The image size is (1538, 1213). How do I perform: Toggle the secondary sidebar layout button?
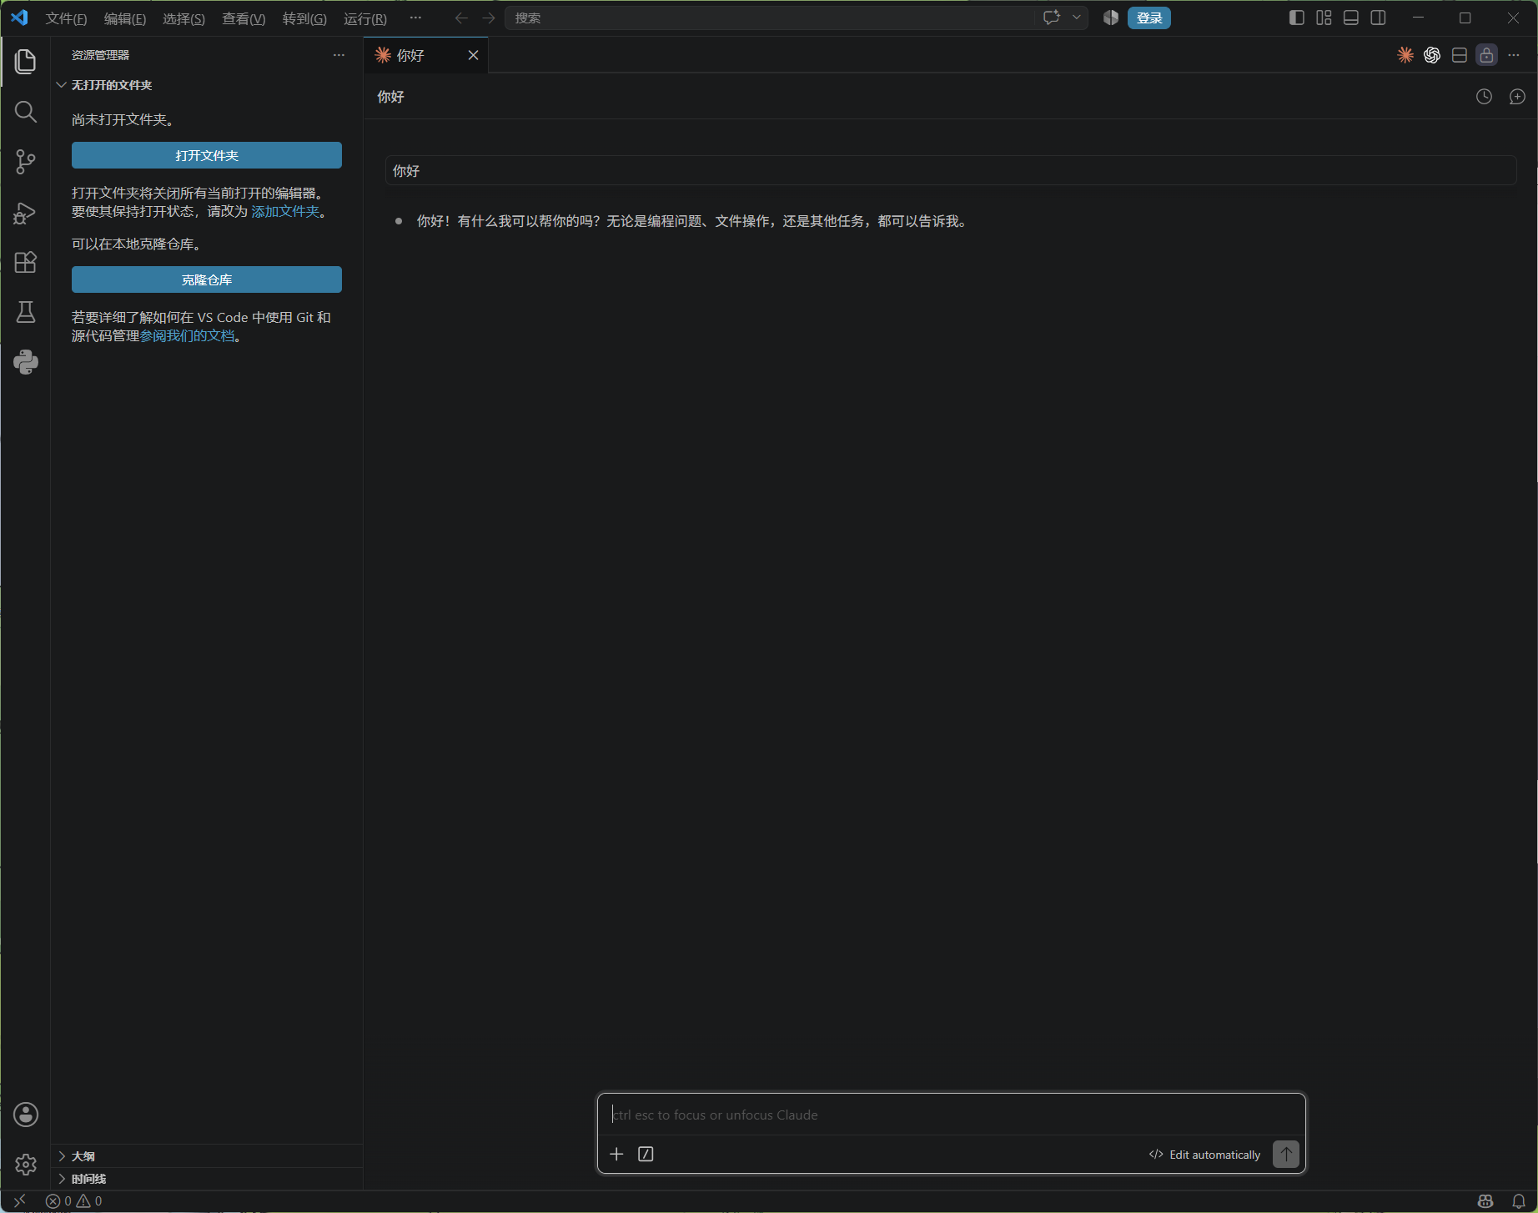1379,18
